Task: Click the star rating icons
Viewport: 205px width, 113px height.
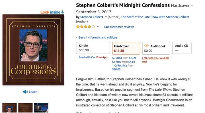Action: tap(86, 27)
